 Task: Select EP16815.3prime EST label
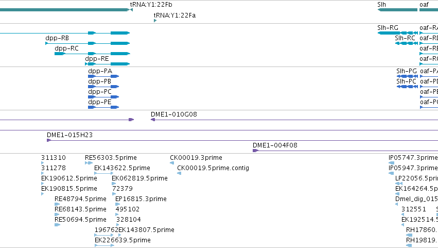[x=141, y=200]
